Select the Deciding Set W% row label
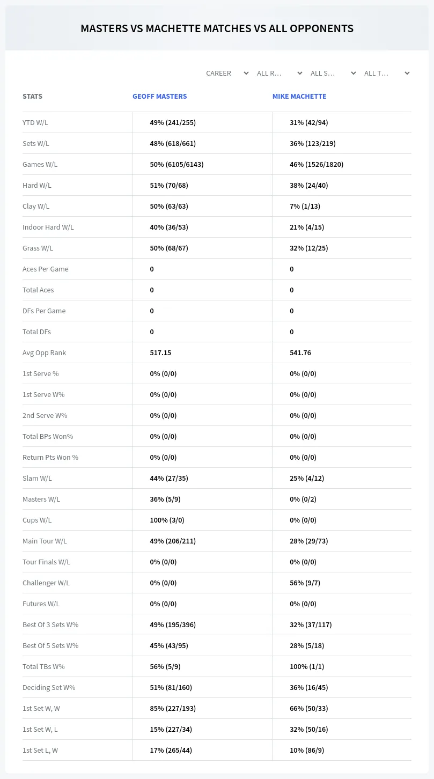This screenshot has width=434, height=779. pos(49,687)
